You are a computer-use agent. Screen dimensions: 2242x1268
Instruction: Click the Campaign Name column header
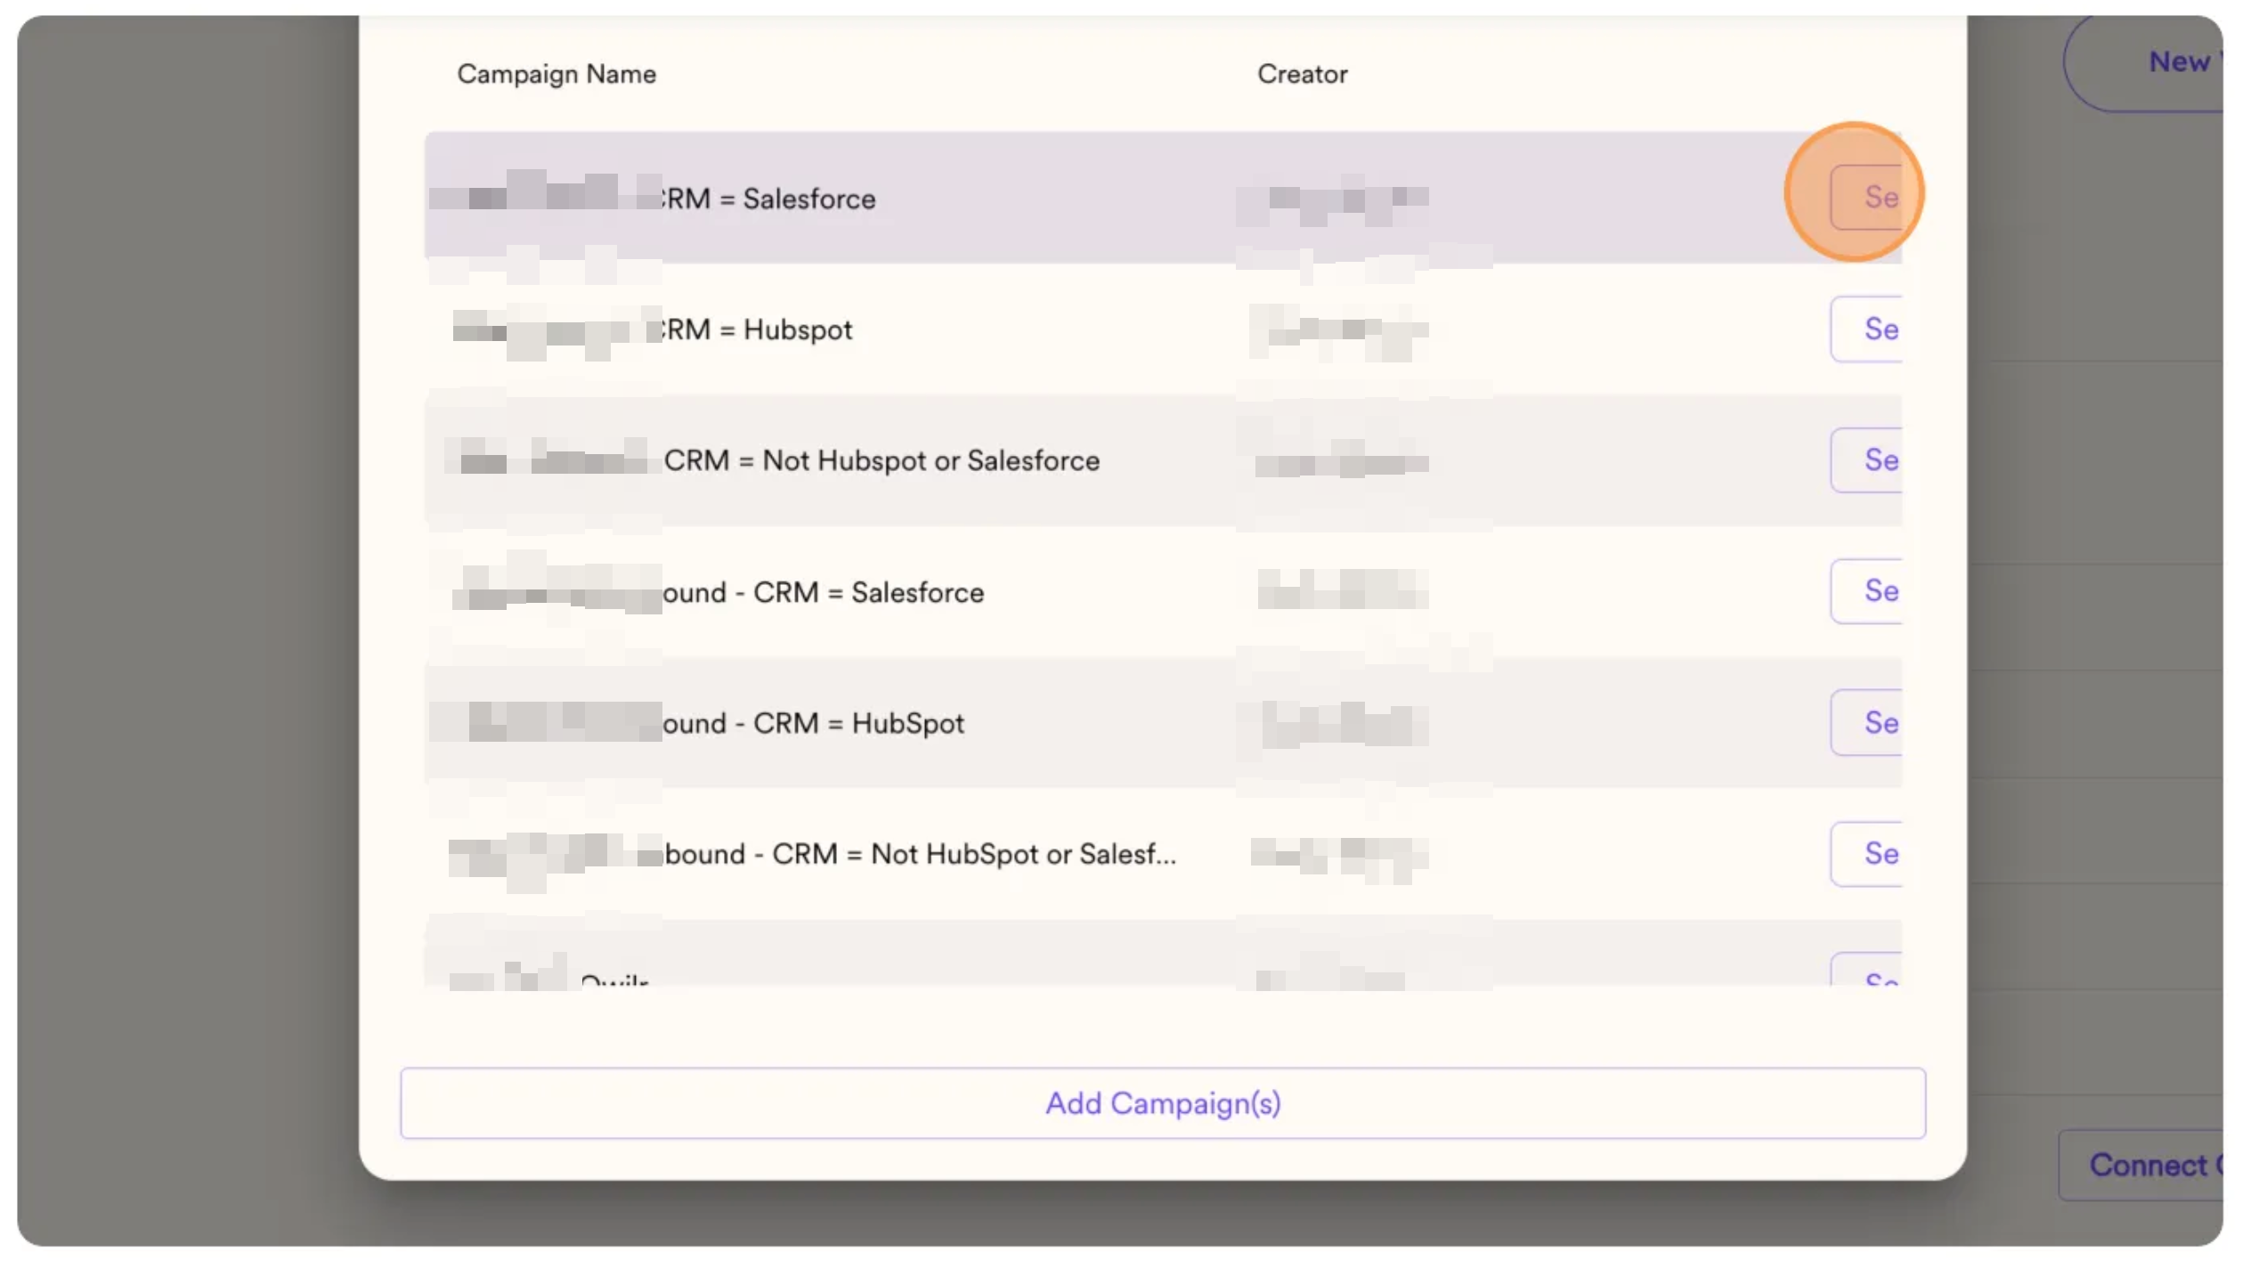click(x=556, y=74)
